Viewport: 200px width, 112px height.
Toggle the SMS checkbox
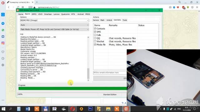[95, 32]
